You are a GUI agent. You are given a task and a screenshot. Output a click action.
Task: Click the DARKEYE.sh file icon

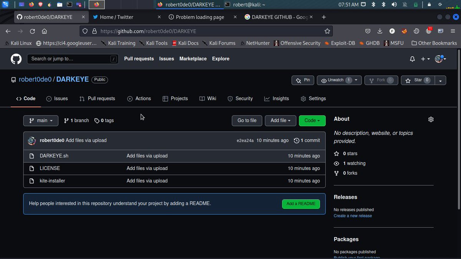click(32, 156)
